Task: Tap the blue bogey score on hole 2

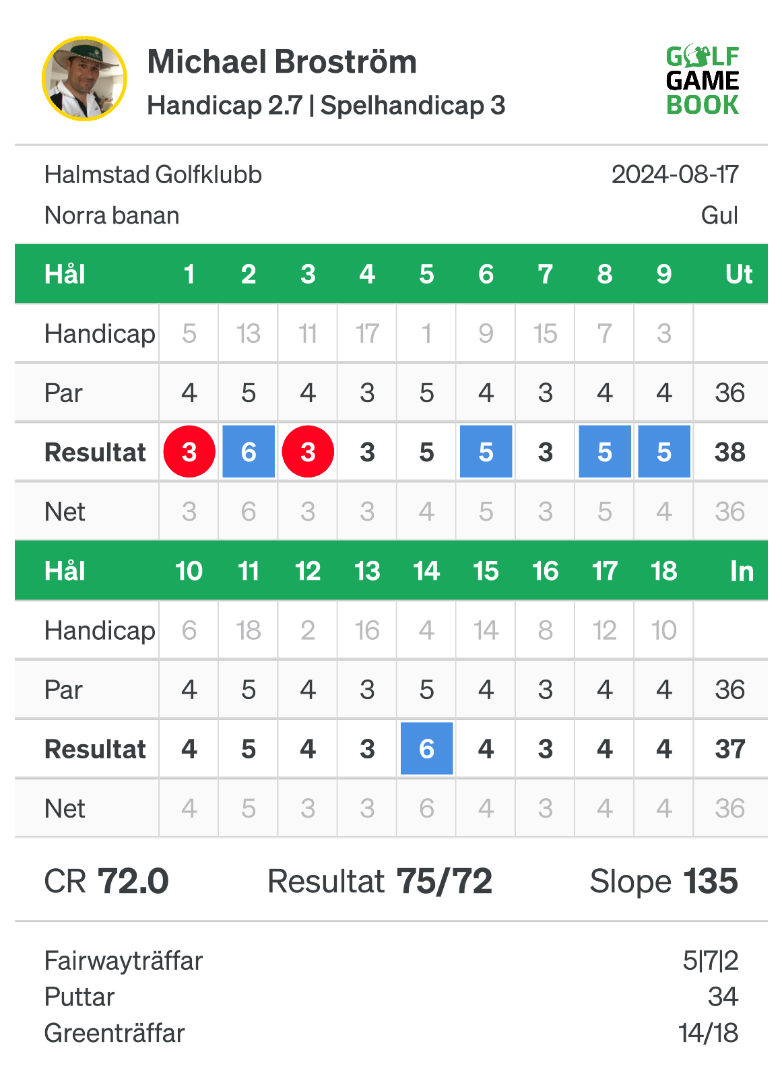Action: pos(249,452)
